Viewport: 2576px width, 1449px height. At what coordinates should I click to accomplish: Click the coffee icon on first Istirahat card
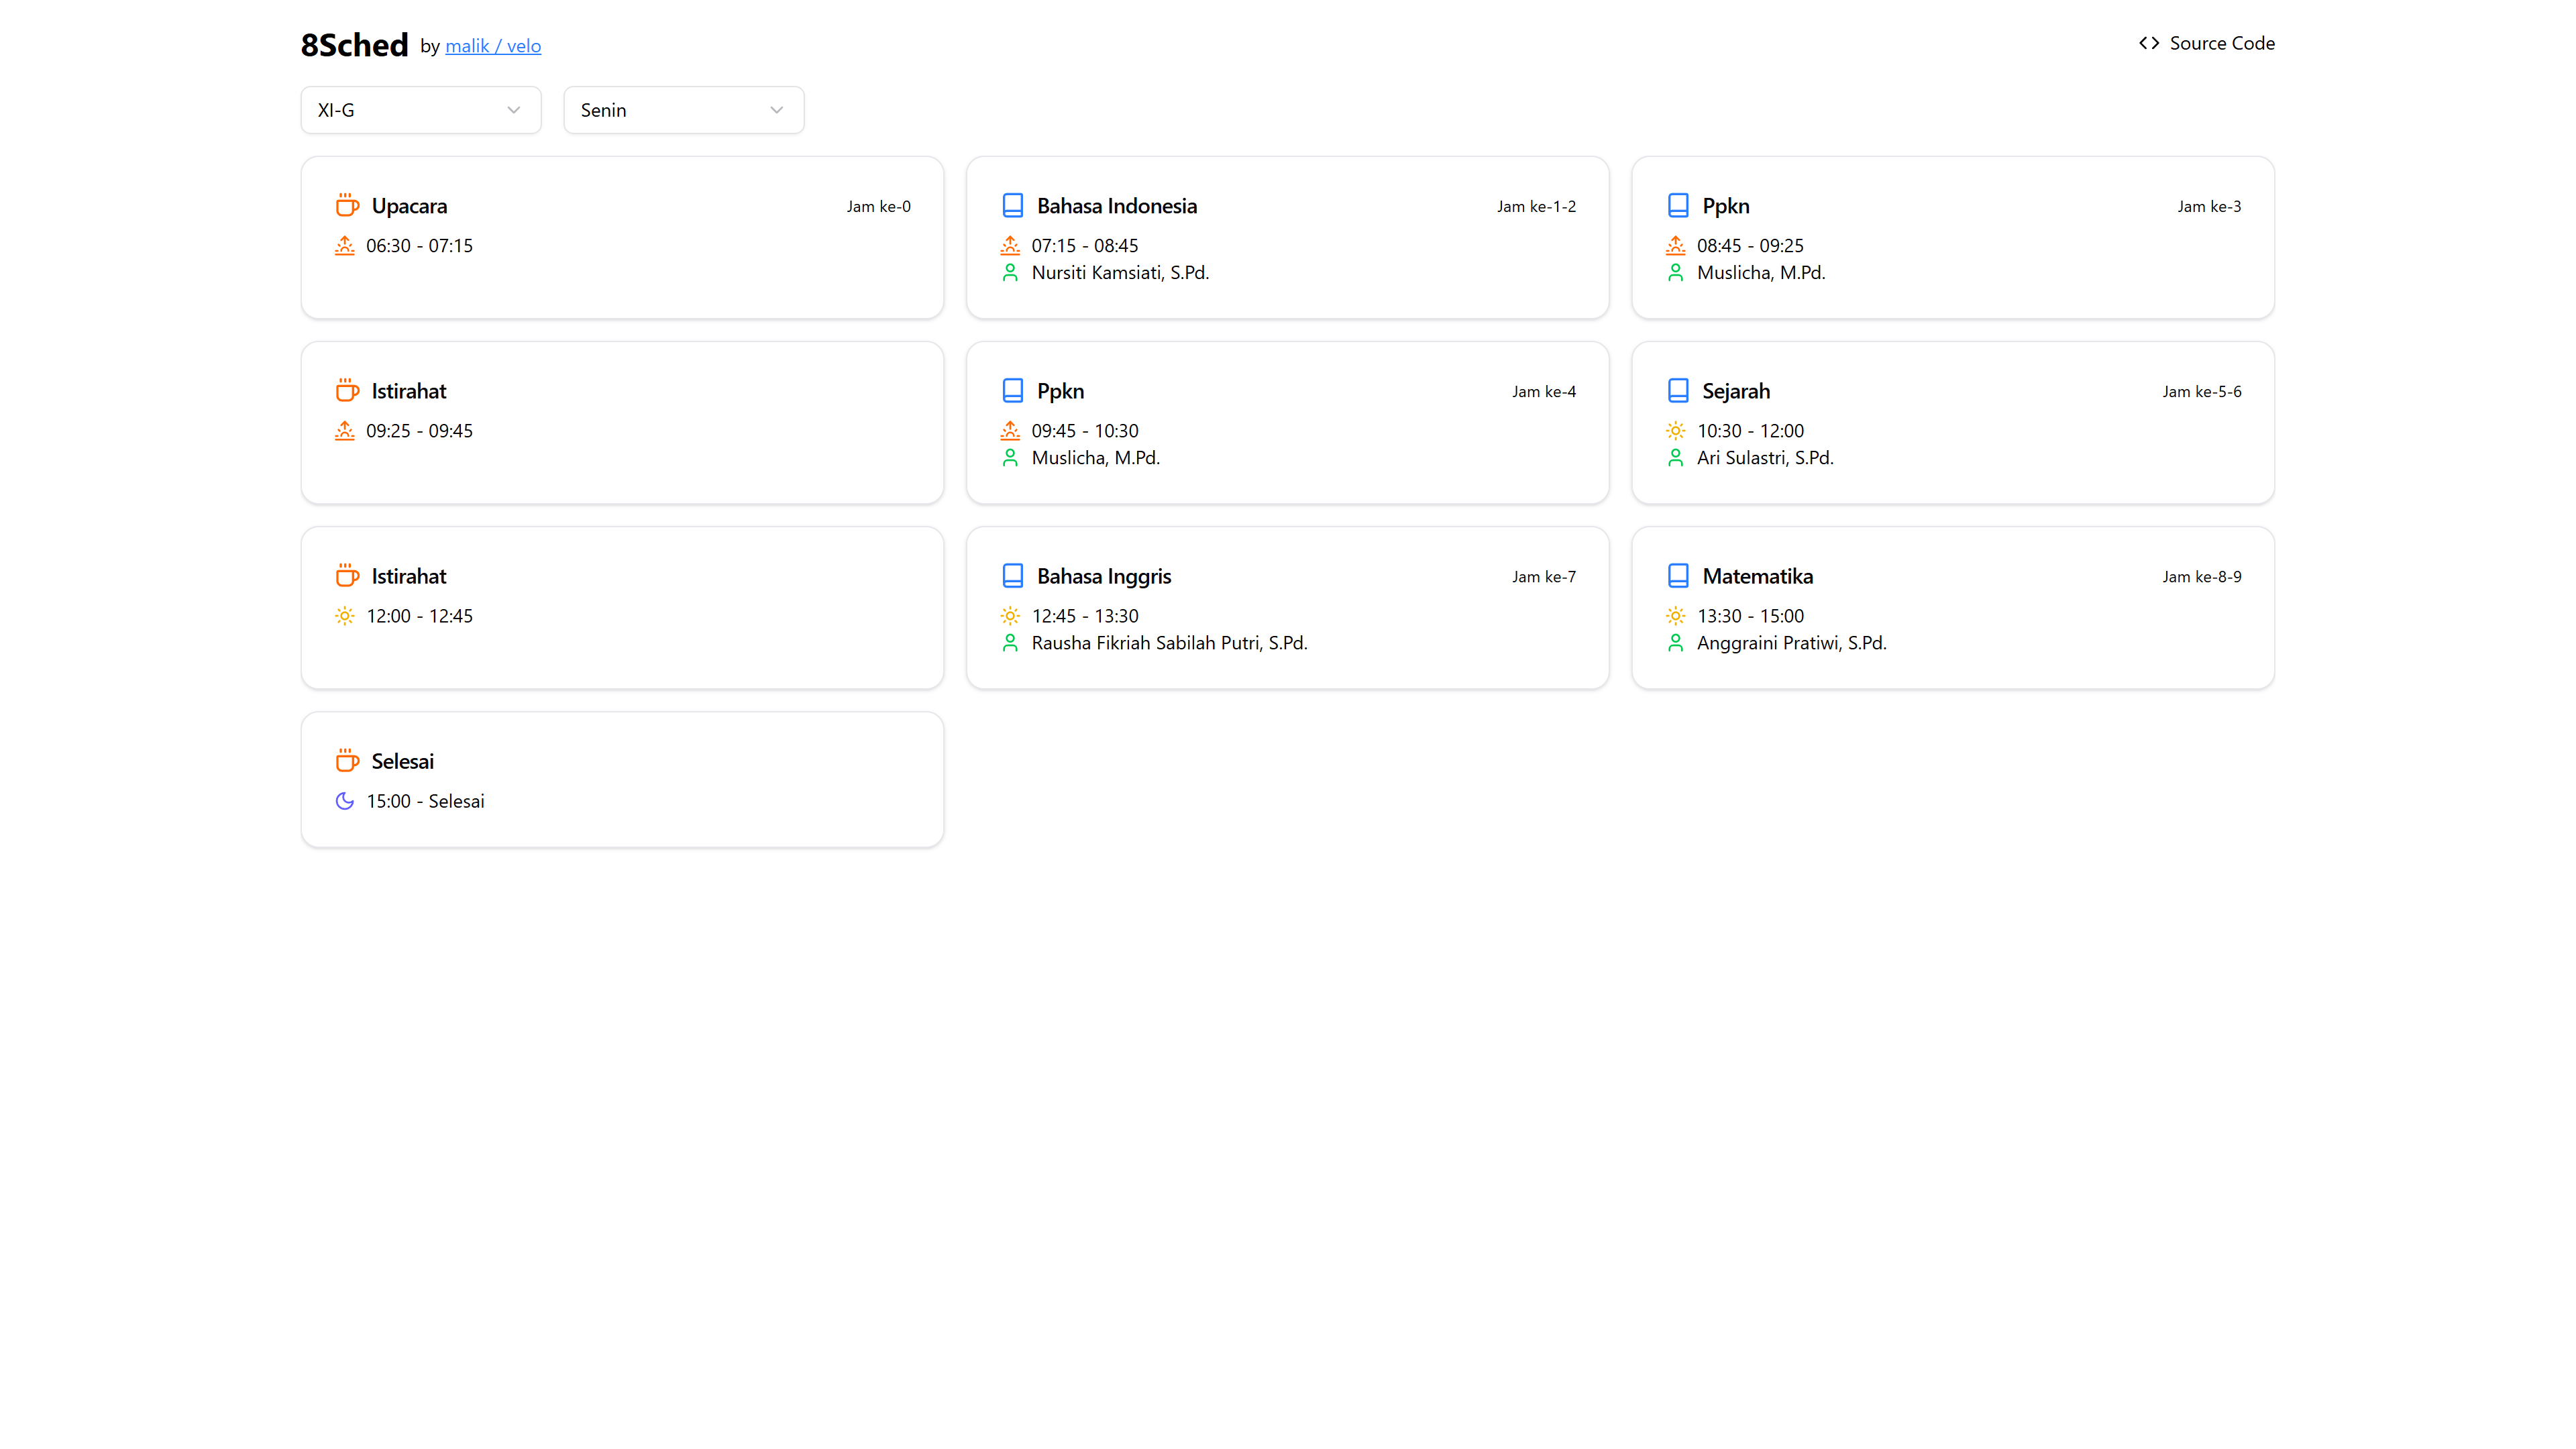click(346, 390)
